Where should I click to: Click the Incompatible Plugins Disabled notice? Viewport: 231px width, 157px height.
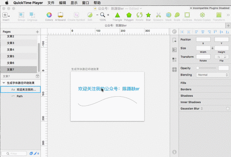210,8
